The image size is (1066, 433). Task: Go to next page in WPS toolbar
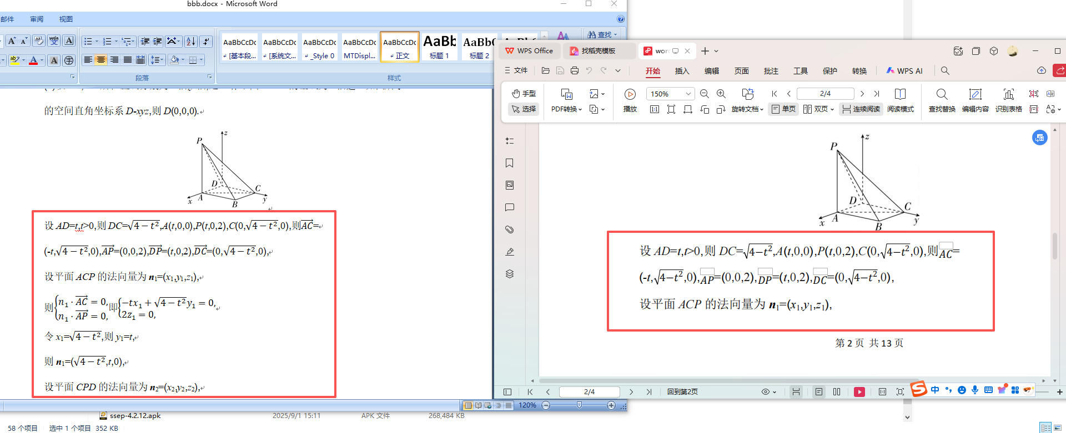[x=862, y=94]
